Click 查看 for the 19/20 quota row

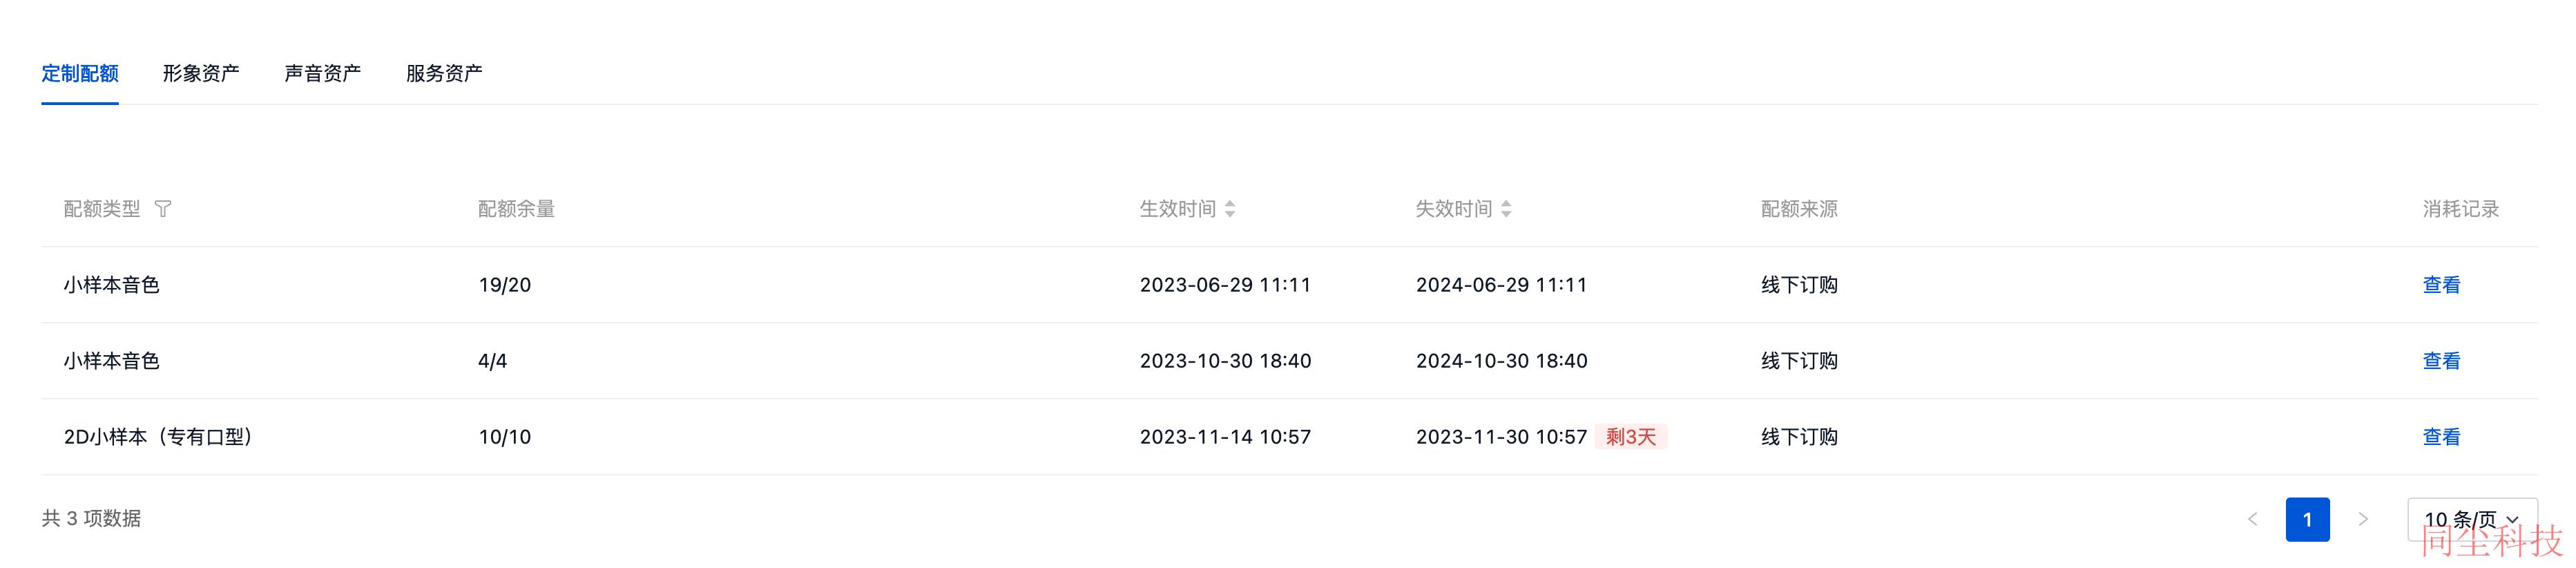[2441, 285]
